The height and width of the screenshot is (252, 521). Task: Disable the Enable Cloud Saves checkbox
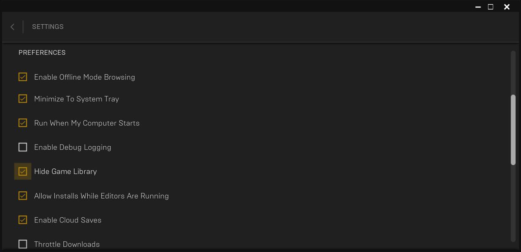click(x=23, y=220)
